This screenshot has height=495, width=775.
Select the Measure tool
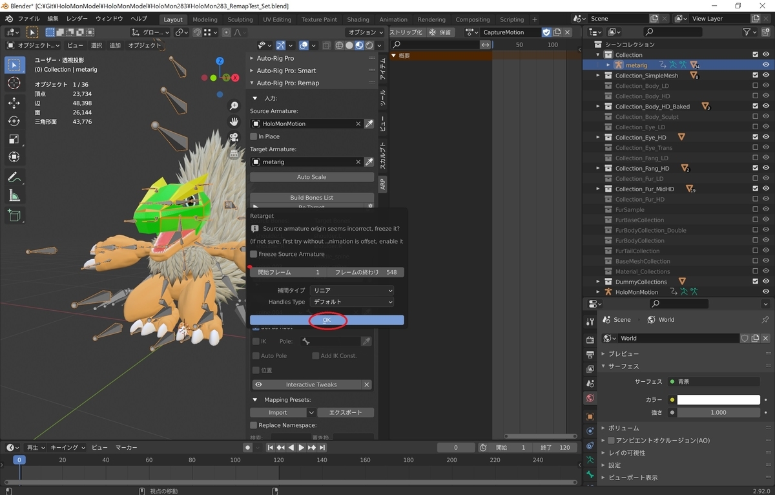[x=14, y=195]
